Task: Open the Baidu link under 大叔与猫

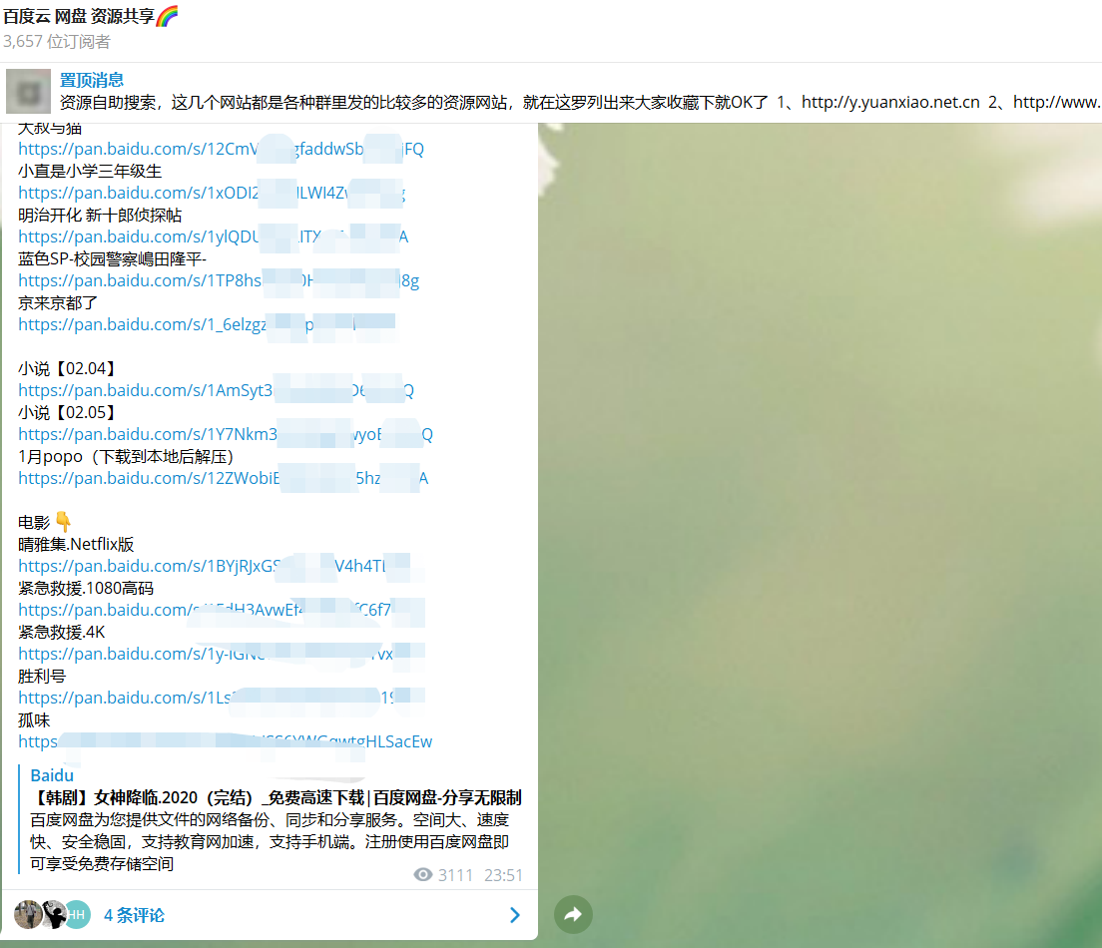Action: tap(221, 149)
